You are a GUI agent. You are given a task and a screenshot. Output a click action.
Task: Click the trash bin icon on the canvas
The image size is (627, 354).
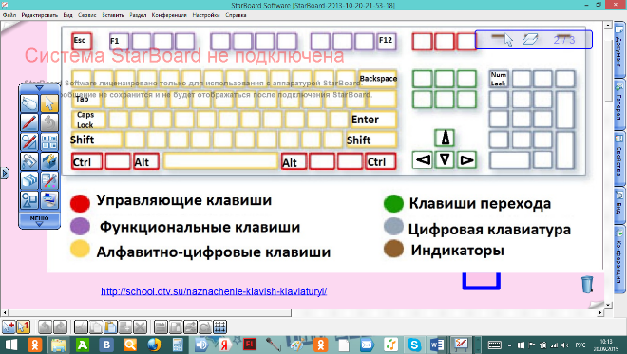coord(586,284)
